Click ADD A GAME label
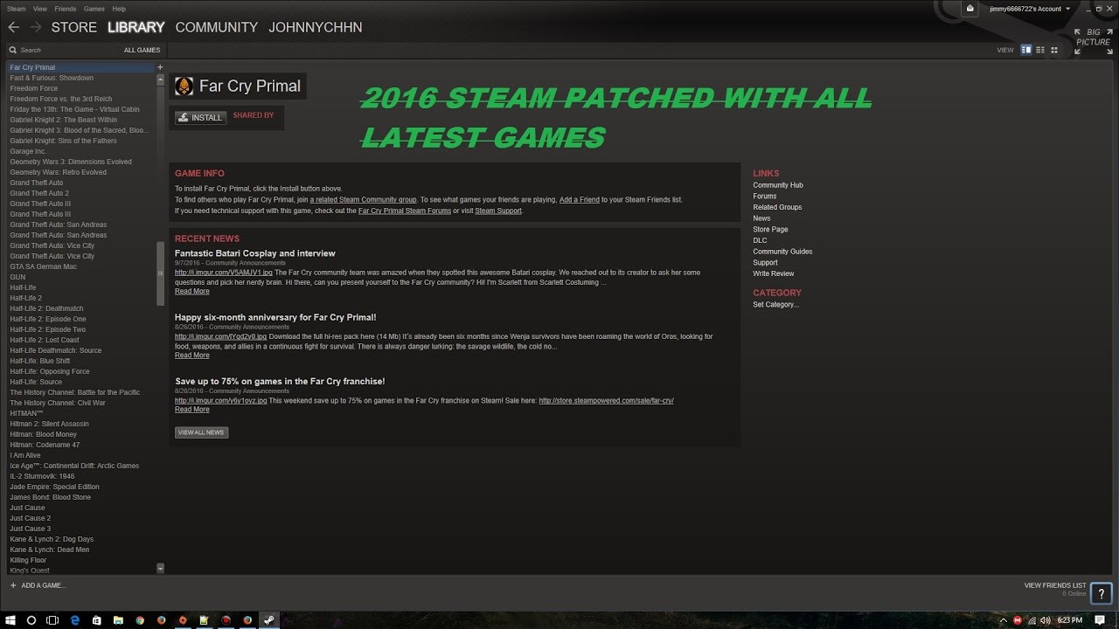Viewport: 1119px width, 629px height. (44, 585)
